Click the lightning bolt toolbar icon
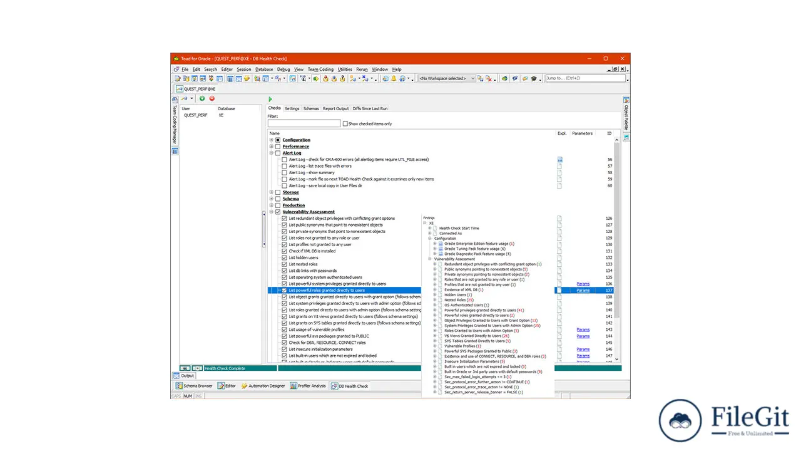801x451 pixels. pyautogui.click(x=247, y=78)
